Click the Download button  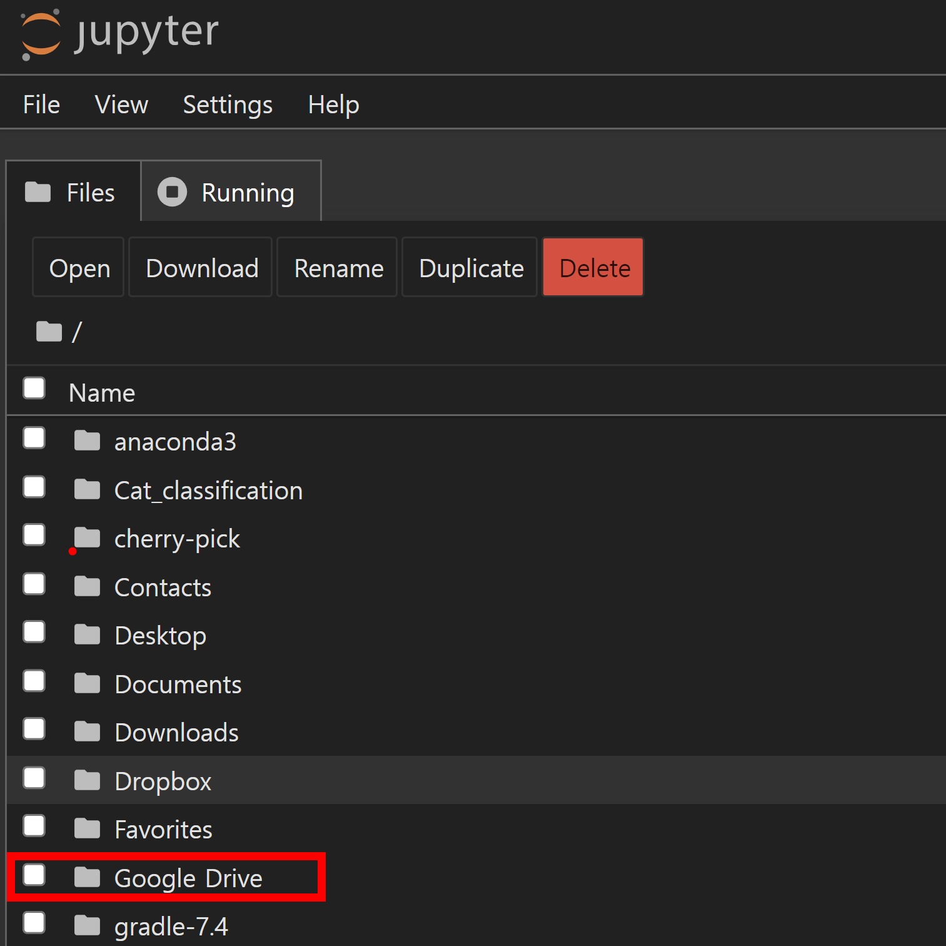tap(201, 267)
